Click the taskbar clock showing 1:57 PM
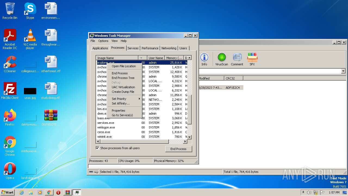 (x=334, y=192)
